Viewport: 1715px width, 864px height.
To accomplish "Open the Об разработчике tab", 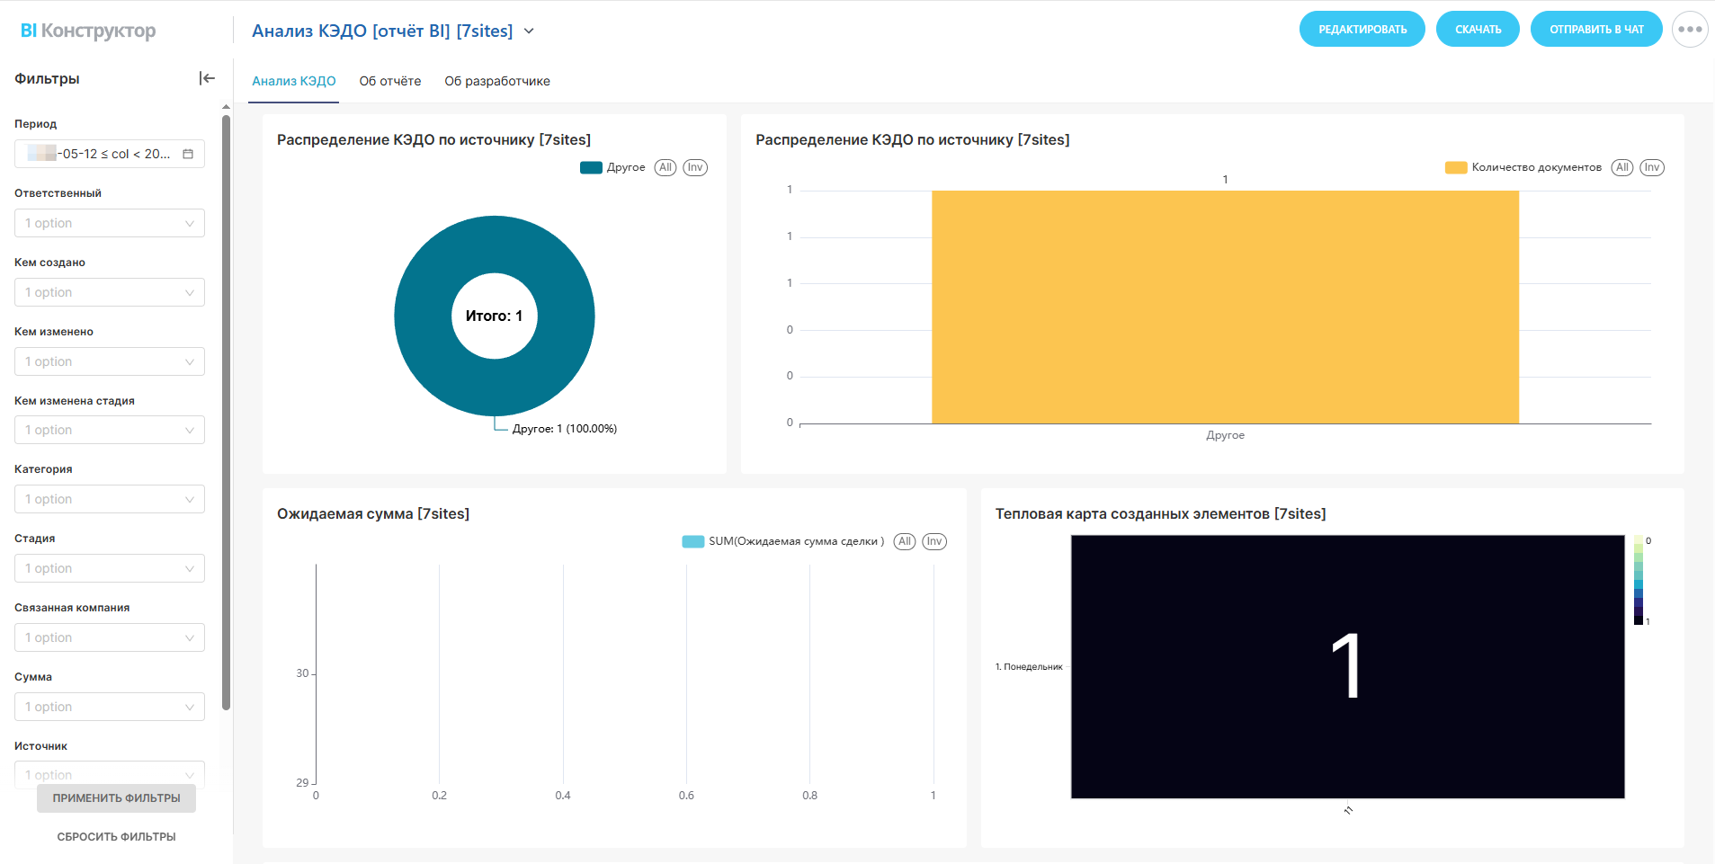I will pos(496,81).
